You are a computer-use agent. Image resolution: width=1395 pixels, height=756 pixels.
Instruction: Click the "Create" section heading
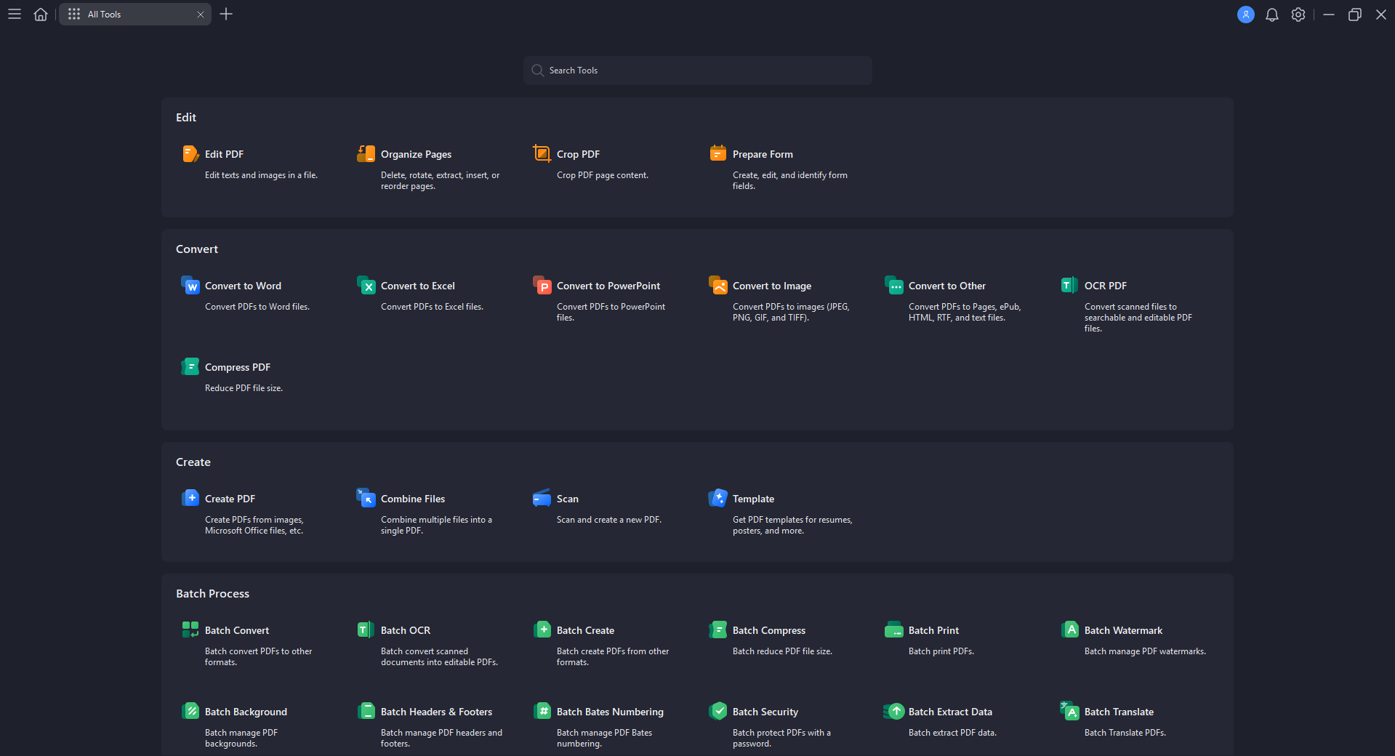pos(193,462)
